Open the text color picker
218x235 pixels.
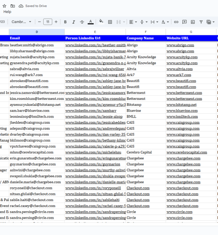coord(91,22)
